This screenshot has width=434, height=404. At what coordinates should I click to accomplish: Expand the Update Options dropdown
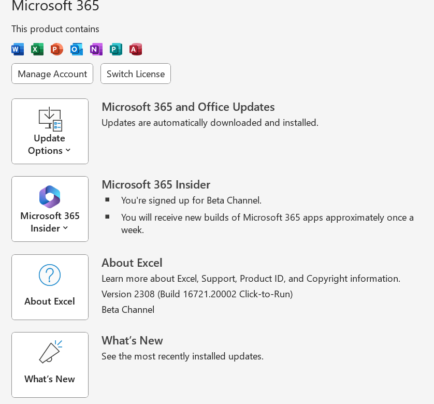50,131
